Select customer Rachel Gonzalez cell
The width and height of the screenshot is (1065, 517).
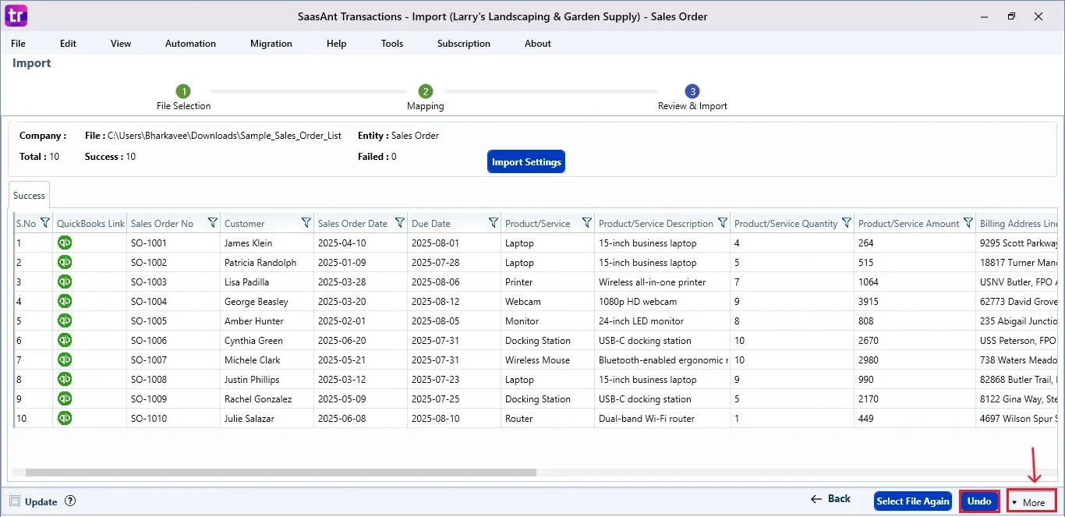[x=267, y=399]
